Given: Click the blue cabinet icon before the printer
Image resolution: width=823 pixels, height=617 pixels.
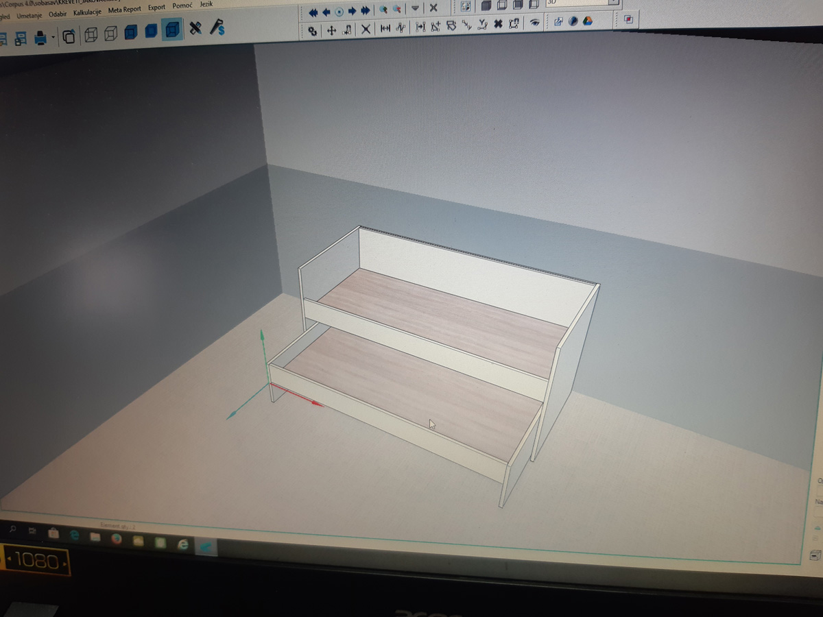Looking at the screenshot, I should pyautogui.click(x=21, y=39).
